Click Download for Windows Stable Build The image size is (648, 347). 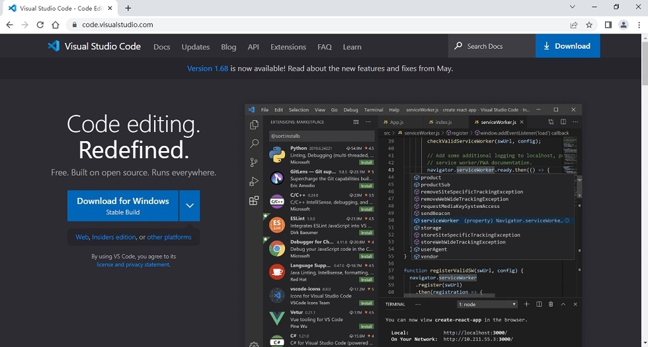coord(123,206)
